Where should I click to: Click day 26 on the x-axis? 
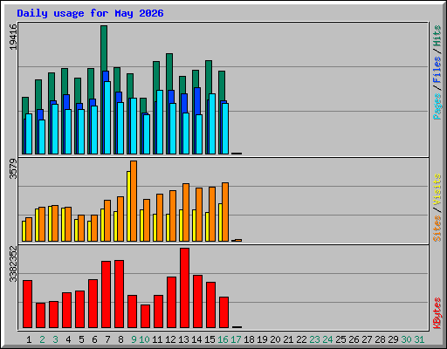tap(354, 339)
